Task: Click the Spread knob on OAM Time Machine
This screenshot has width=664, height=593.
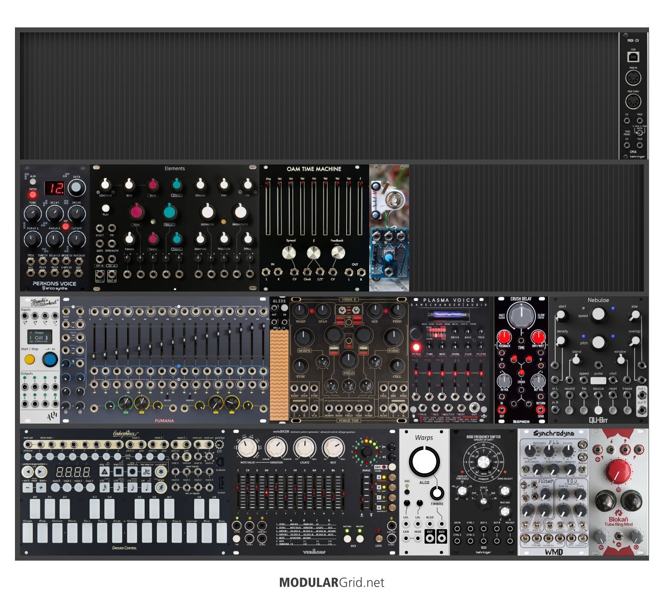Action: (x=289, y=253)
